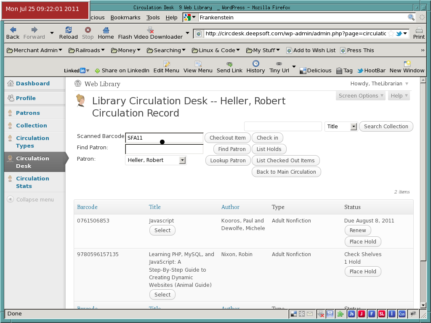Screen dimensions: 431x323
Task: Open Circulation Stats in sidebar
Action: 32,183
